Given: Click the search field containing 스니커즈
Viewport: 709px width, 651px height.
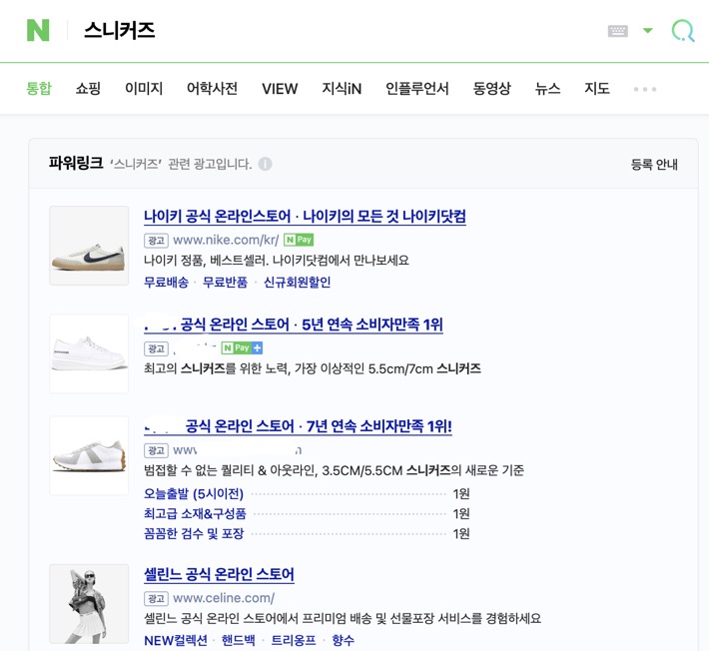Looking at the screenshot, I should tap(335, 30).
